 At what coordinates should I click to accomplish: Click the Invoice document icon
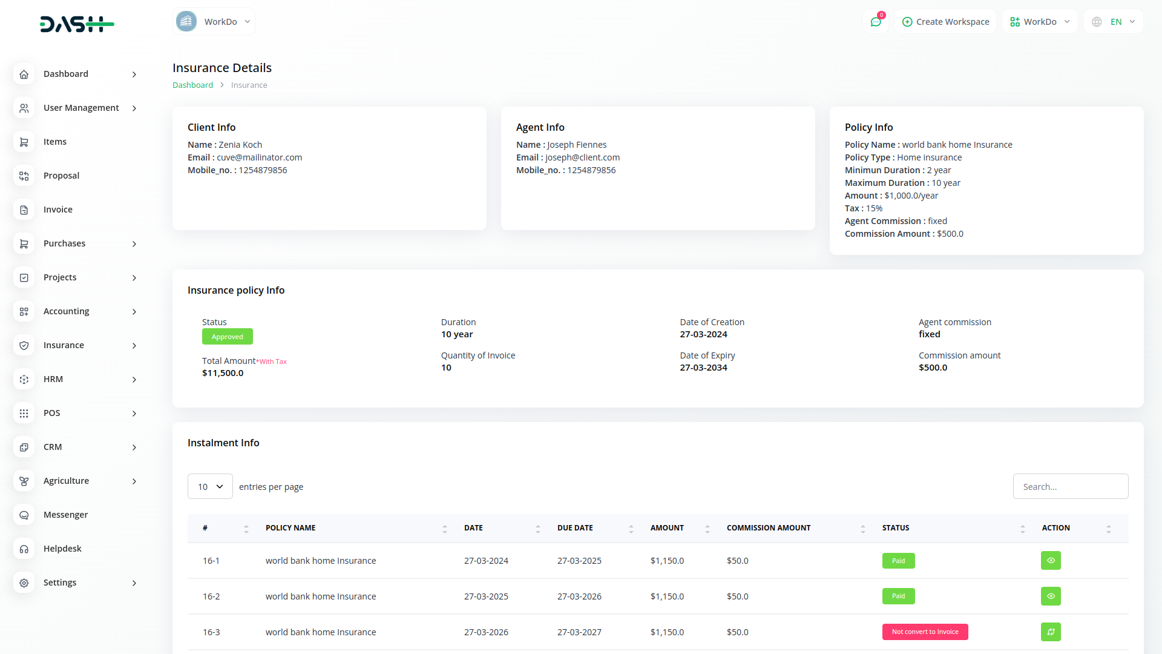[24, 210]
